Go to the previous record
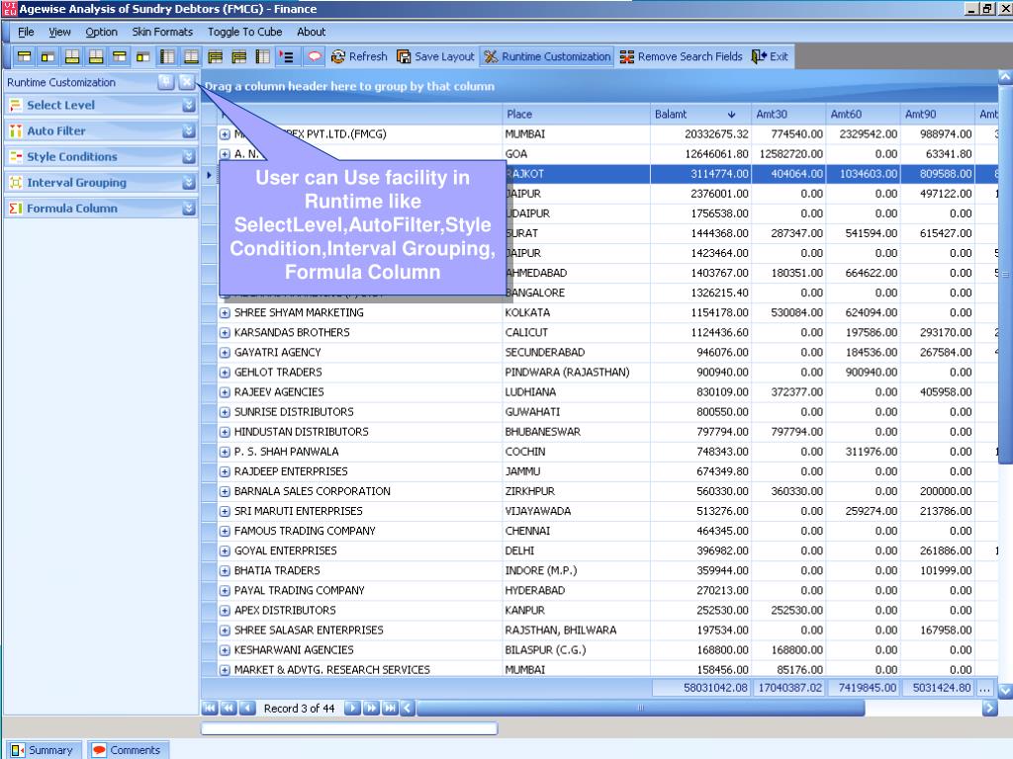The width and height of the screenshot is (1013, 759). click(x=247, y=708)
